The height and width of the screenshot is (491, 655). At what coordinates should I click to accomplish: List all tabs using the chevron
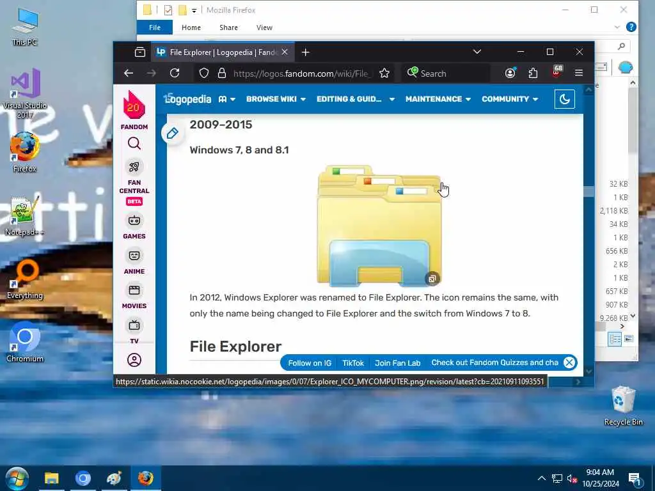(477, 52)
